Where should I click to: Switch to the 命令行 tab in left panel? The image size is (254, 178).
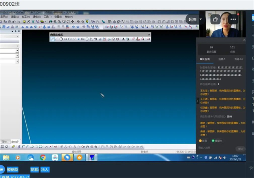[x=15, y=142]
